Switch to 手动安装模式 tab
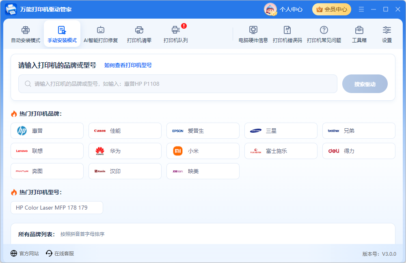The height and width of the screenshot is (263, 406). coord(62,34)
